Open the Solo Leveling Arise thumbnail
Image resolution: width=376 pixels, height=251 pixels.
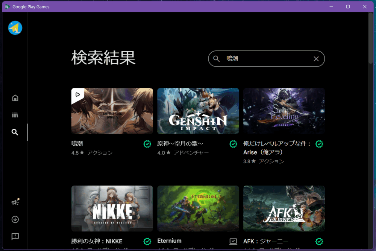click(284, 111)
